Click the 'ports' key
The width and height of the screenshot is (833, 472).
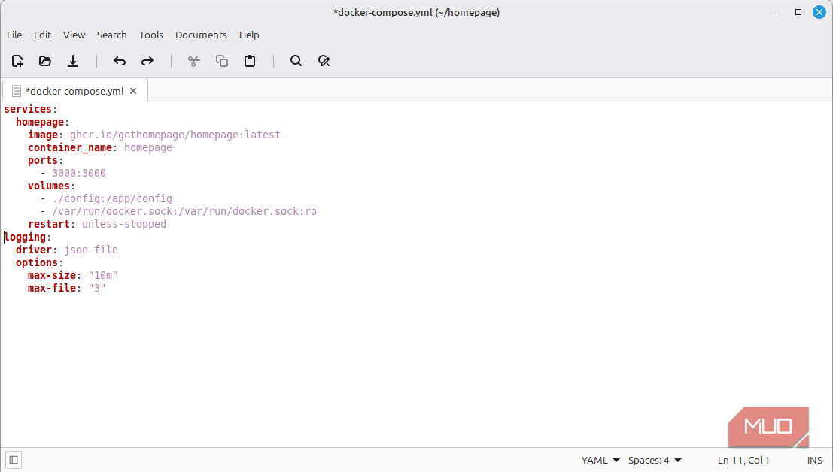(x=42, y=160)
